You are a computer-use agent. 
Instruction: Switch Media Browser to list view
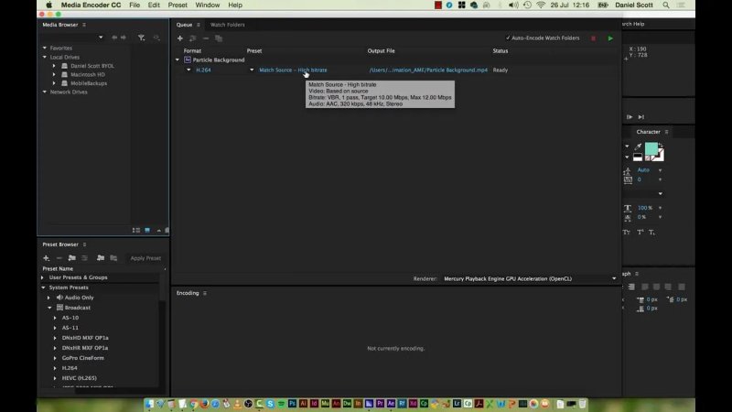(136, 231)
